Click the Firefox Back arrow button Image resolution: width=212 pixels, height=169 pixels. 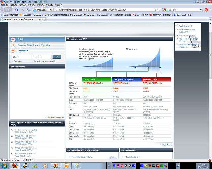[4, 10]
